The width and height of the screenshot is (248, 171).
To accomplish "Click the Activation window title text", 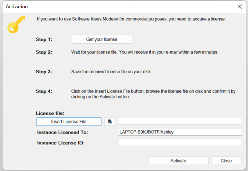I will 17,7.
